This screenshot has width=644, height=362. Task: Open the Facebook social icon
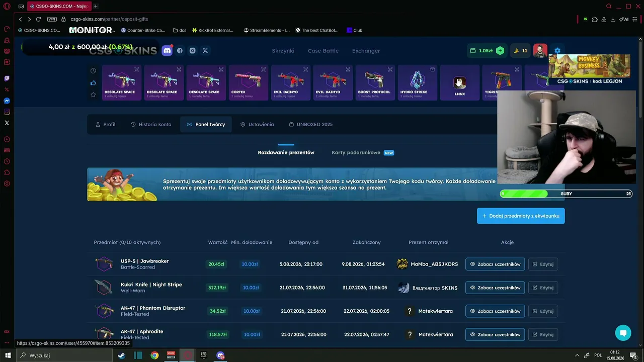(180, 51)
